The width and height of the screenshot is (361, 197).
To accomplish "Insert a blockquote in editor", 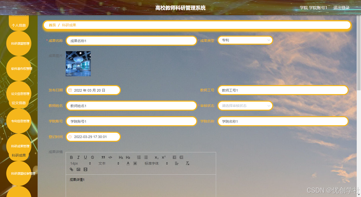I will pyautogui.click(x=103, y=157).
